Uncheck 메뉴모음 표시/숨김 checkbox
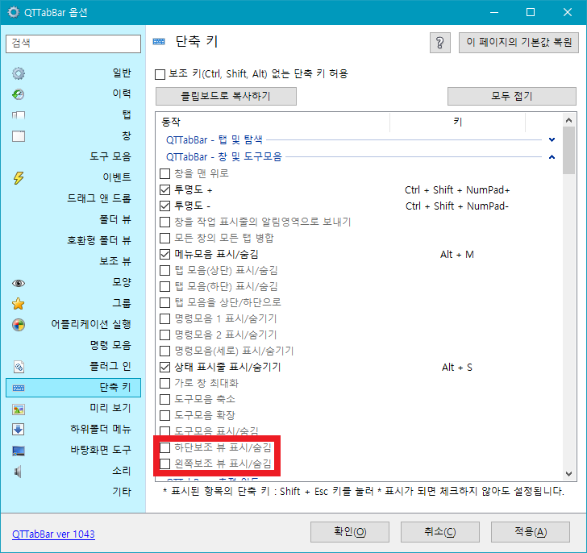The image size is (587, 553). [164, 255]
